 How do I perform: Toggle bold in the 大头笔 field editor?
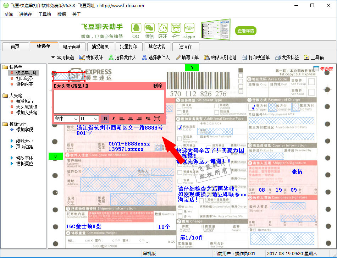click(105, 119)
